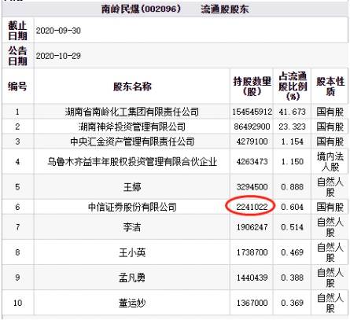Click the share count 4279100
The width and height of the screenshot is (350, 320).
[x=252, y=142]
